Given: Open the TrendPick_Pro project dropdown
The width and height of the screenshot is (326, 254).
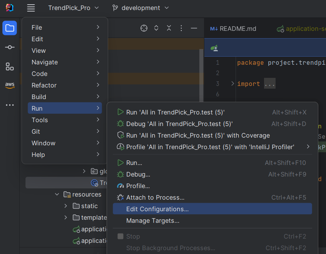Looking at the screenshot, I should (x=74, y=8).
